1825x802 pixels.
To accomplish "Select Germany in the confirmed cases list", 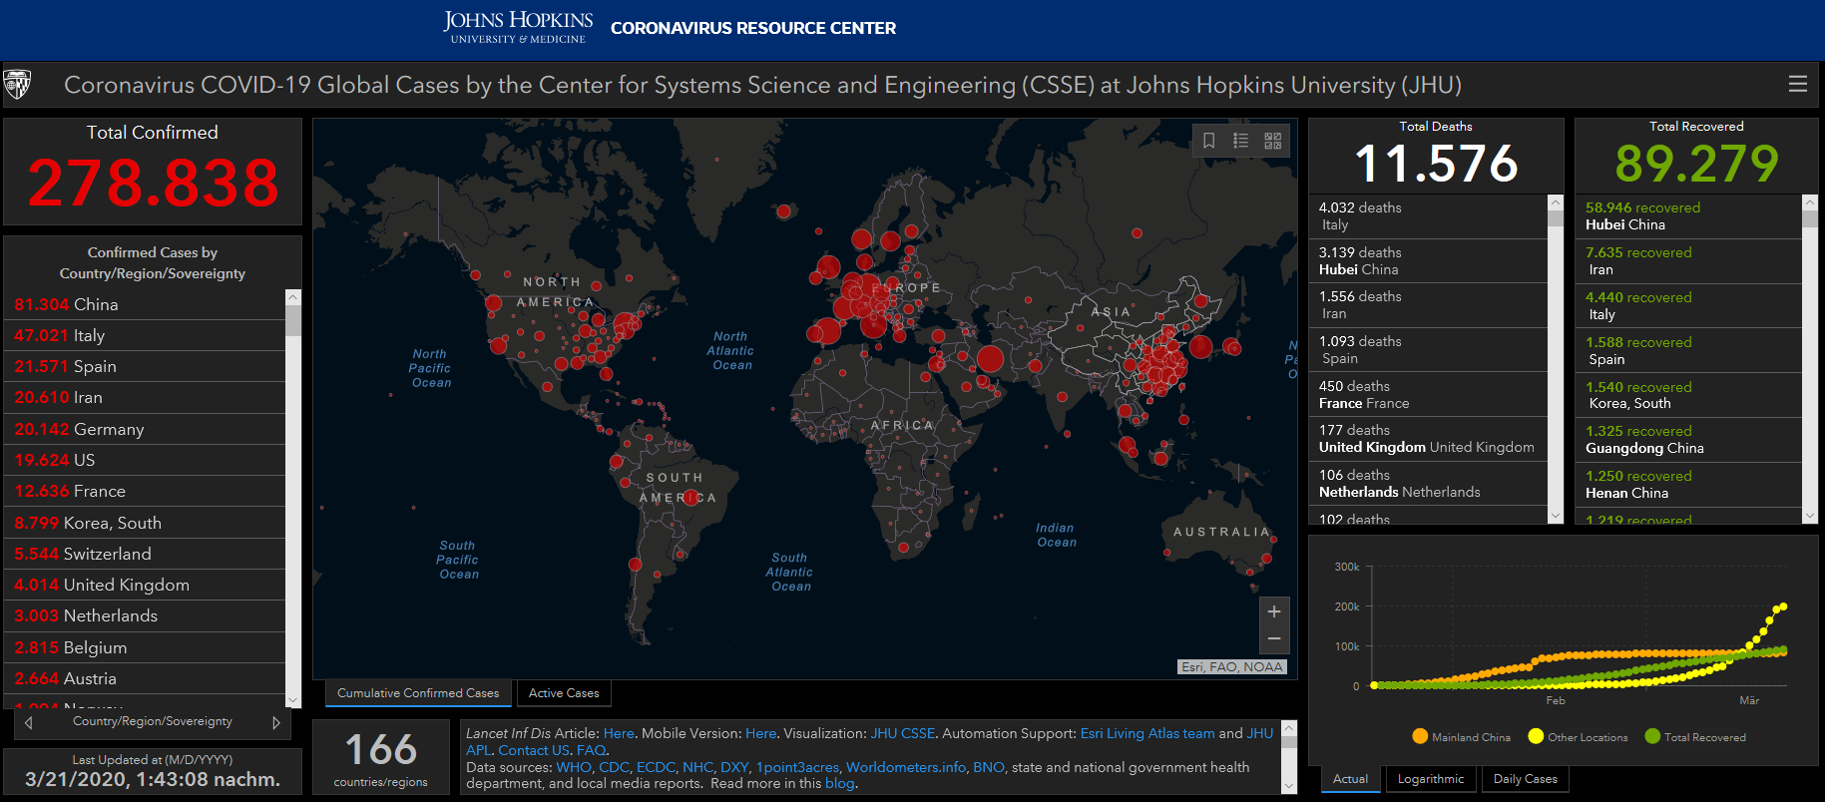I will click(x=108, y=429).
